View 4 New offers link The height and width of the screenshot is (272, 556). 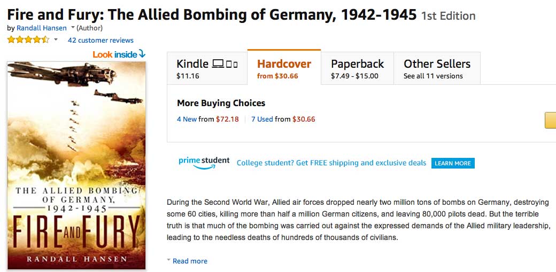click(x=187, y=119)
